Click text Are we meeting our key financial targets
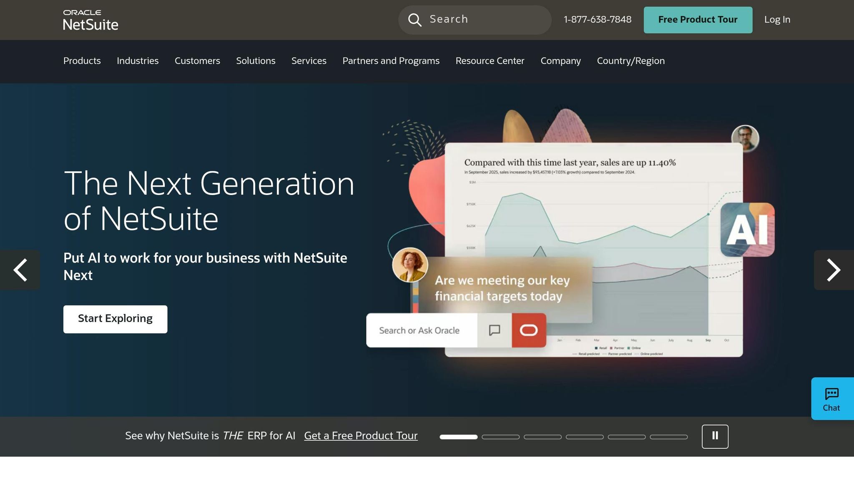Image resolution: width=854 pixels, height=480 pixels. [502, 288]
